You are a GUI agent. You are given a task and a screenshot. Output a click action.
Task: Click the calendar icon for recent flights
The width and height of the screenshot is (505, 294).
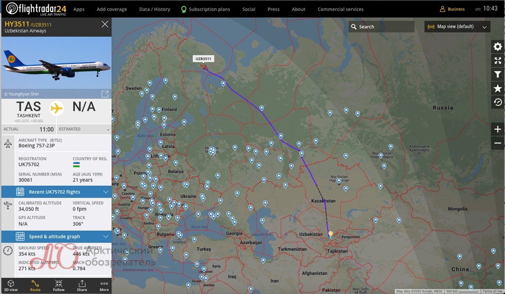[20, 192]
